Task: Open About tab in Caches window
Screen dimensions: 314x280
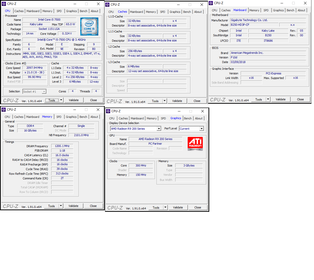Action: tap(198, 12)
